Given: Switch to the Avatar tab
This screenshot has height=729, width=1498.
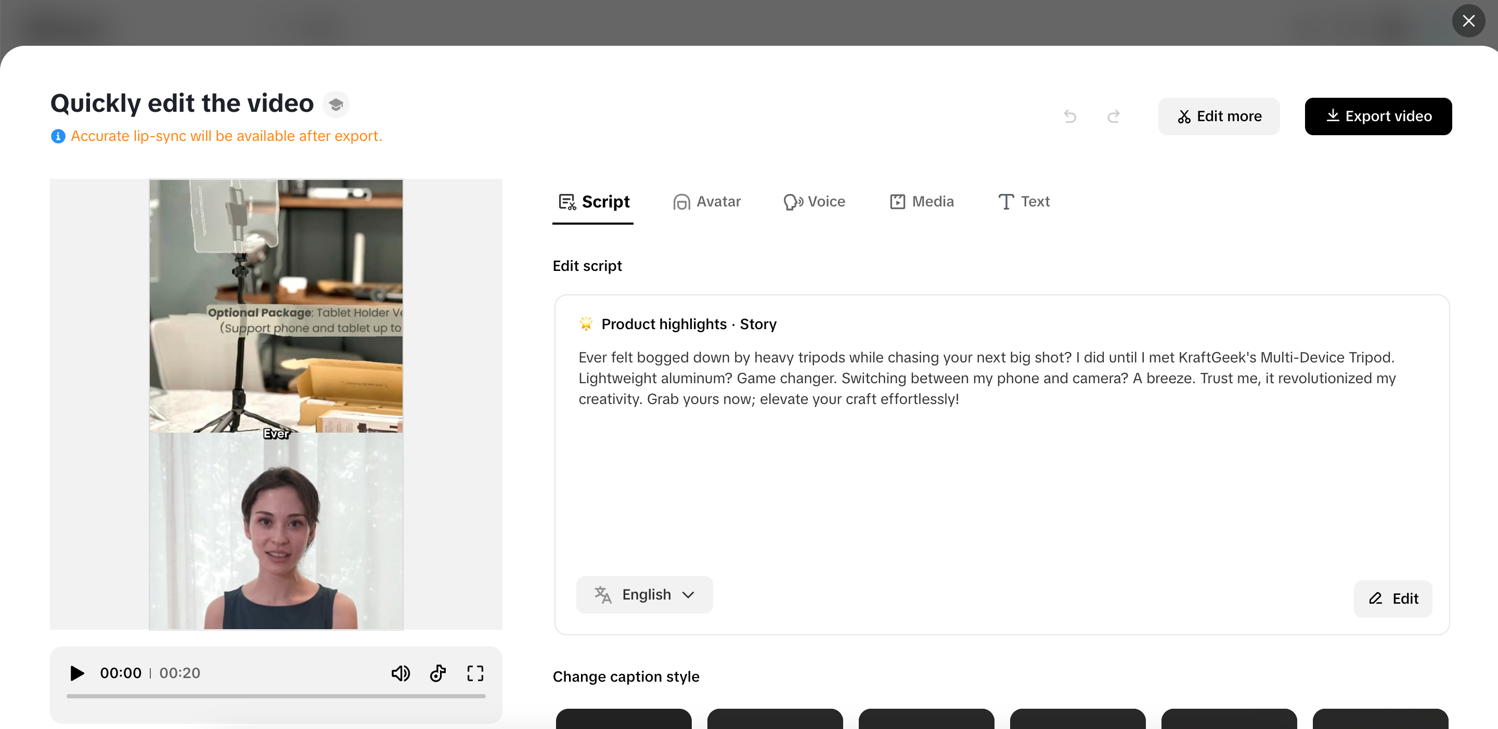Looking at the screenshot, I should pyautogui.click(x=706, y=201).
